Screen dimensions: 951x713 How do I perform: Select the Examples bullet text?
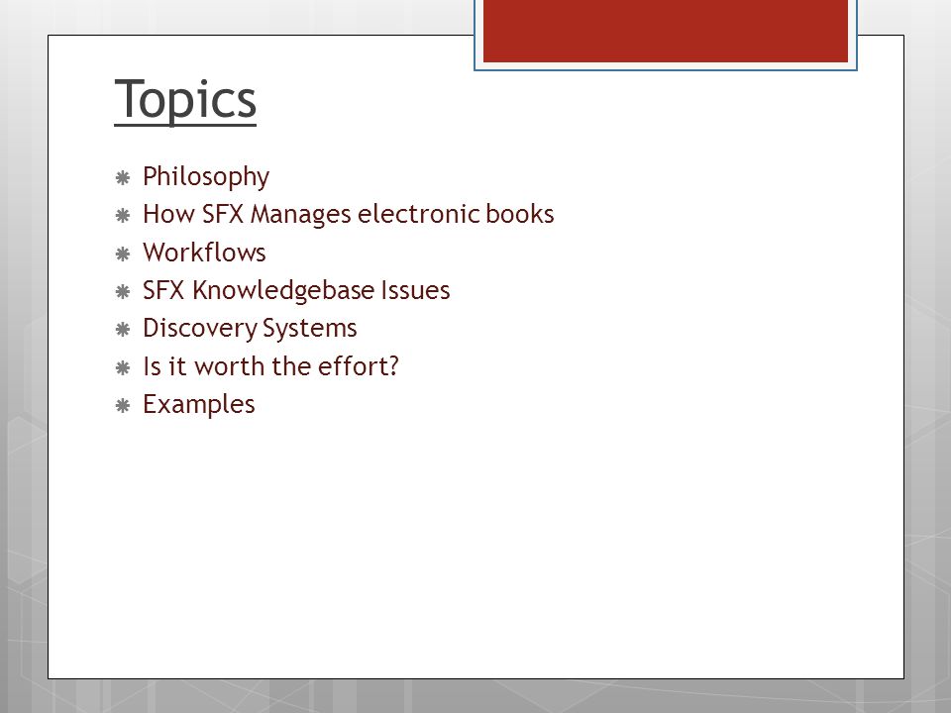pyautogui.click(x=198, y=405)
